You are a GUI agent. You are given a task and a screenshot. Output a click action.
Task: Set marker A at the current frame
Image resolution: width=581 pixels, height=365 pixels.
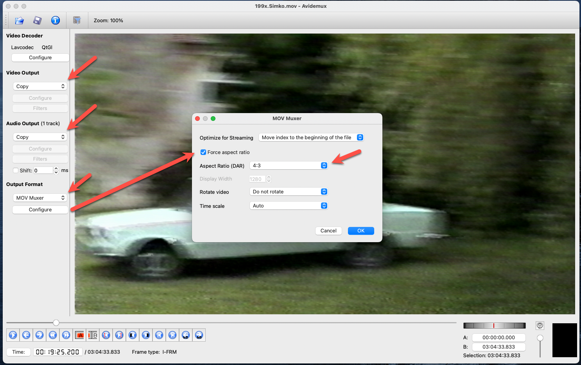(79, 335)
